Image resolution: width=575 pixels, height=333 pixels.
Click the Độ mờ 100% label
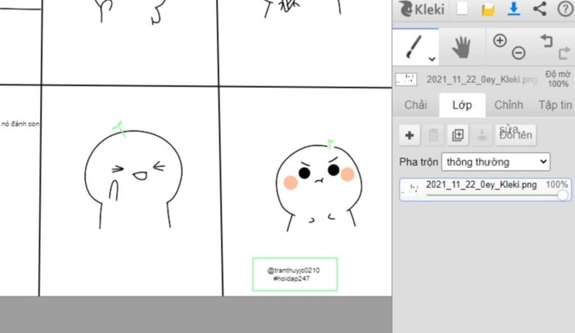coord(558,79)
